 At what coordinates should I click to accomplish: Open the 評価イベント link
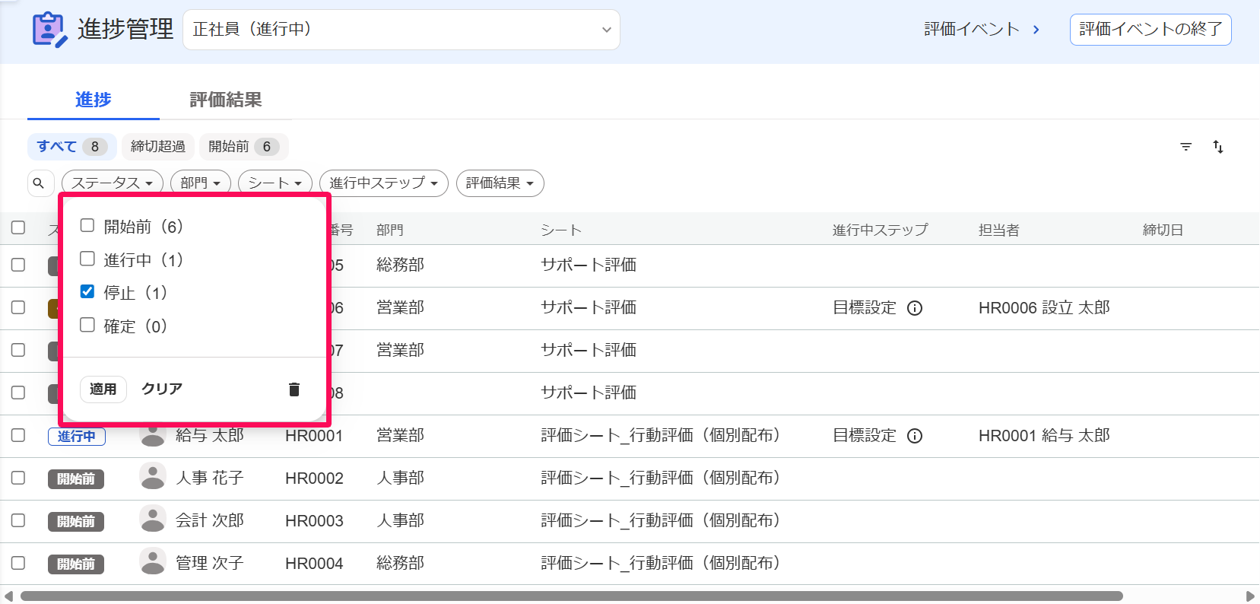[x=972, y=30]
